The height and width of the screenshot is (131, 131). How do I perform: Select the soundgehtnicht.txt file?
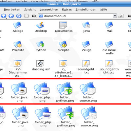[x=109, y=67]
